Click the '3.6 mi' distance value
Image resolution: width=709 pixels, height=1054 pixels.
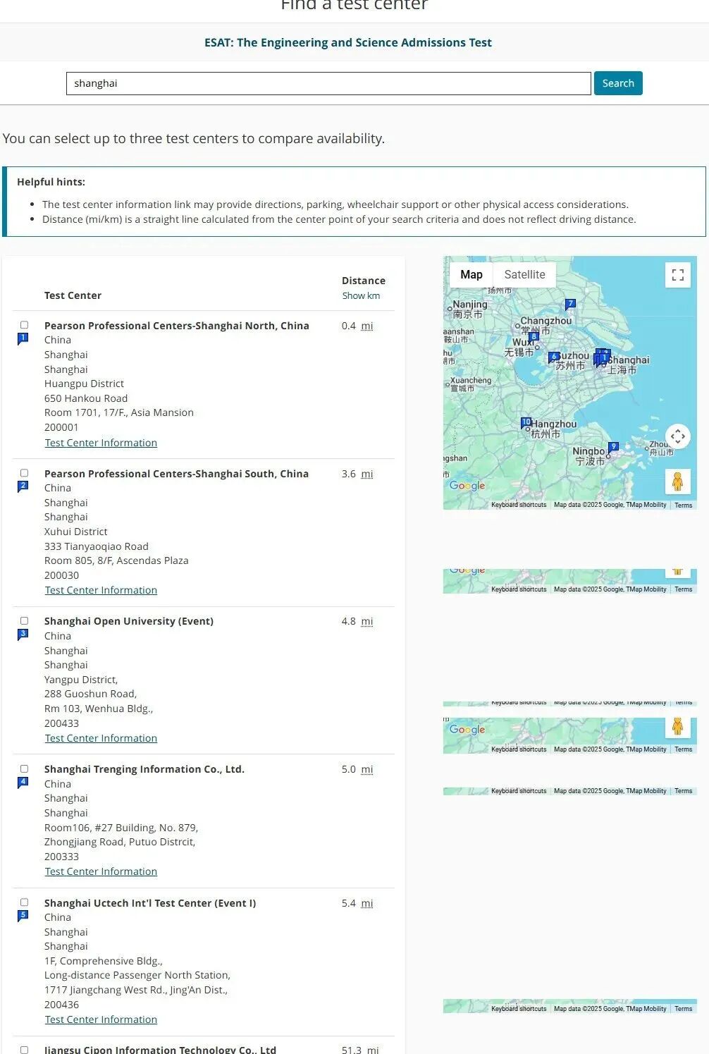click(357, 474)
